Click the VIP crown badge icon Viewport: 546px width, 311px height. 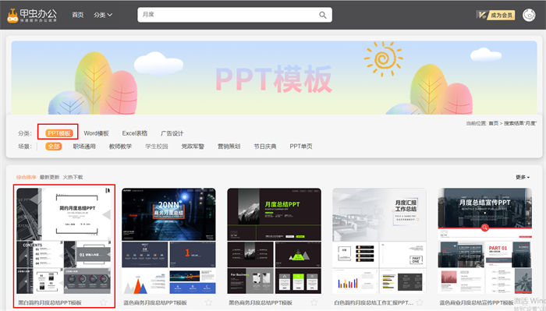pyautogui.click(x=481, y=15)
